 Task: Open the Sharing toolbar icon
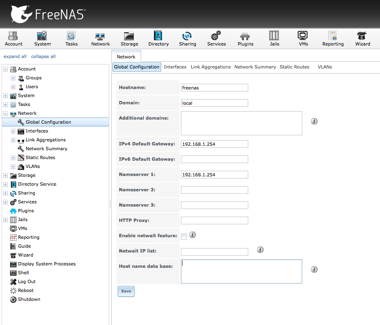(x=187, y=36)
